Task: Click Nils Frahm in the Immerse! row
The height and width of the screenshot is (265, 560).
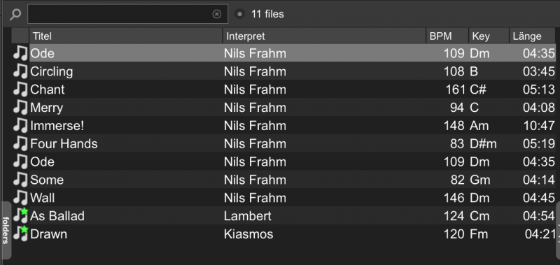Action: point(255,126)
